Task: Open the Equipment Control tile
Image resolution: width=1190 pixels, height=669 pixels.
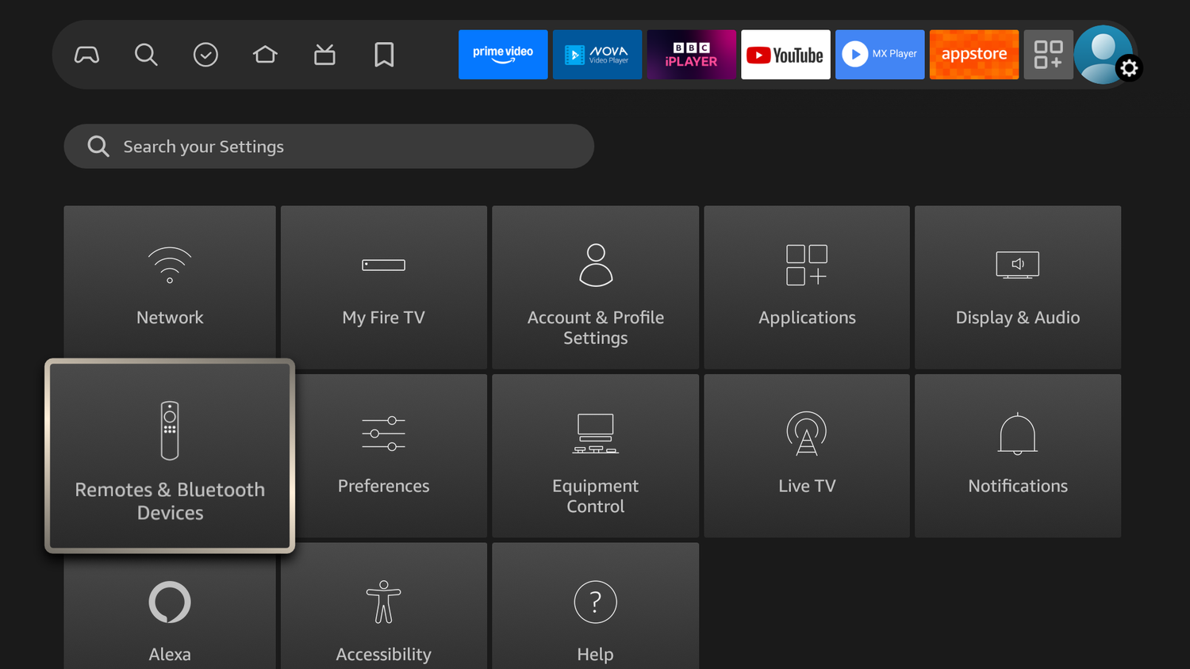Action: click(596, 456)
